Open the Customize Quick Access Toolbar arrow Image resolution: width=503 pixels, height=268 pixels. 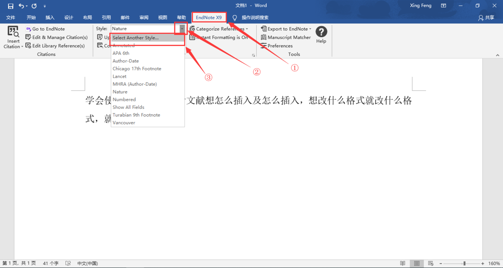45,6
